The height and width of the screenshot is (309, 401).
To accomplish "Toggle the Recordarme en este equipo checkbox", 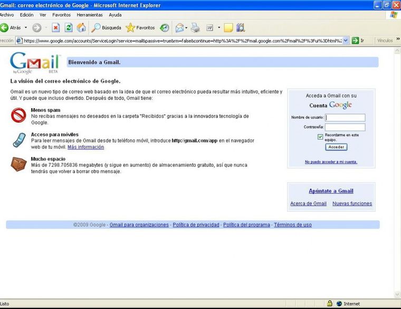I will (x=320, y=137).
